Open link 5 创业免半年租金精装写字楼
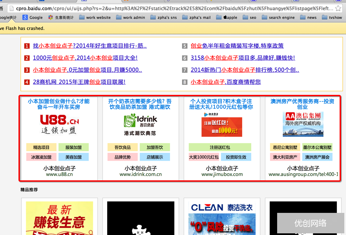346x235 pixels. (237, 46)
